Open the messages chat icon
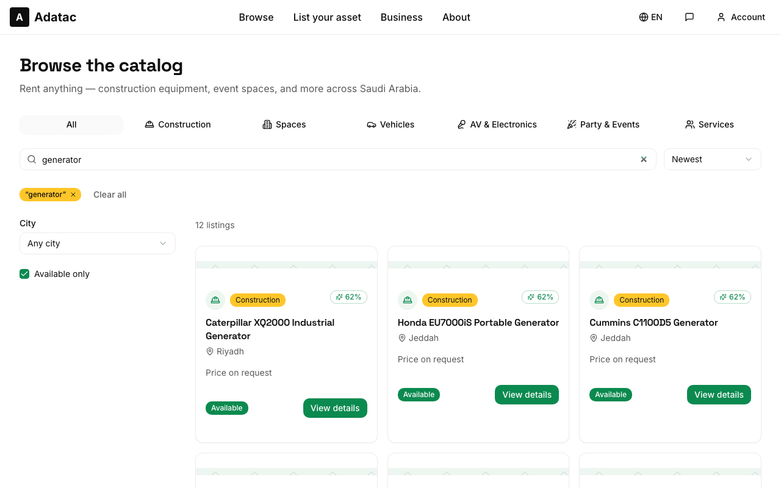 tap(689, 17)
